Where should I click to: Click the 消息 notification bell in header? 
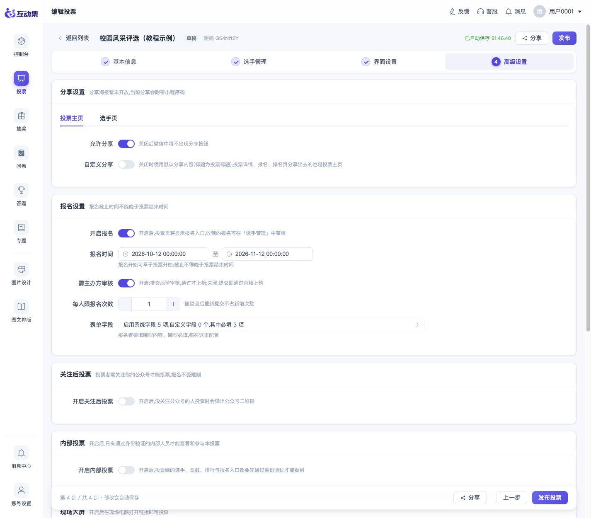[509, 12]
